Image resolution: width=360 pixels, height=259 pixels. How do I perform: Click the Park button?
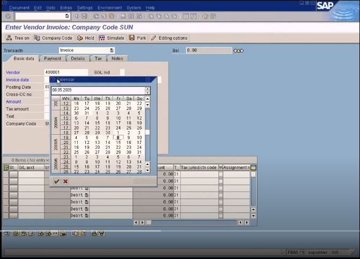(x=138, y=38)
